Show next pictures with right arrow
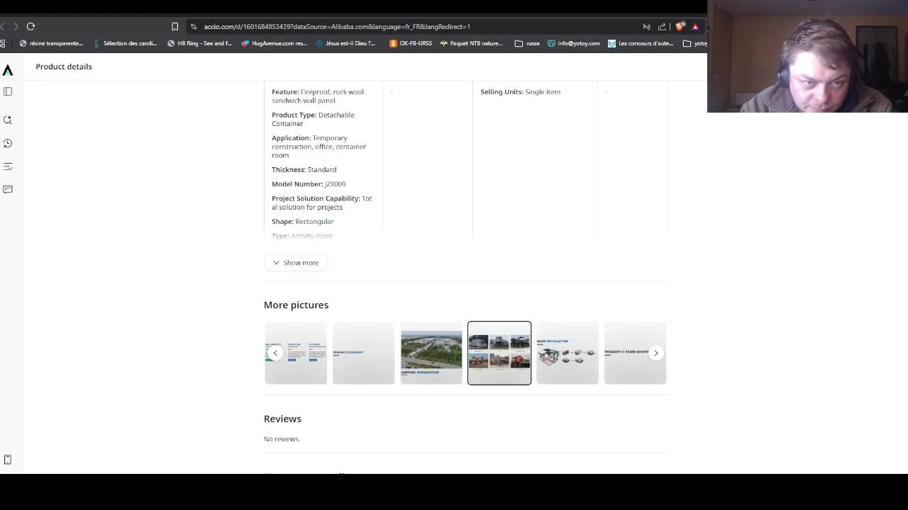 pyautogui.click(x=656, y=353)
